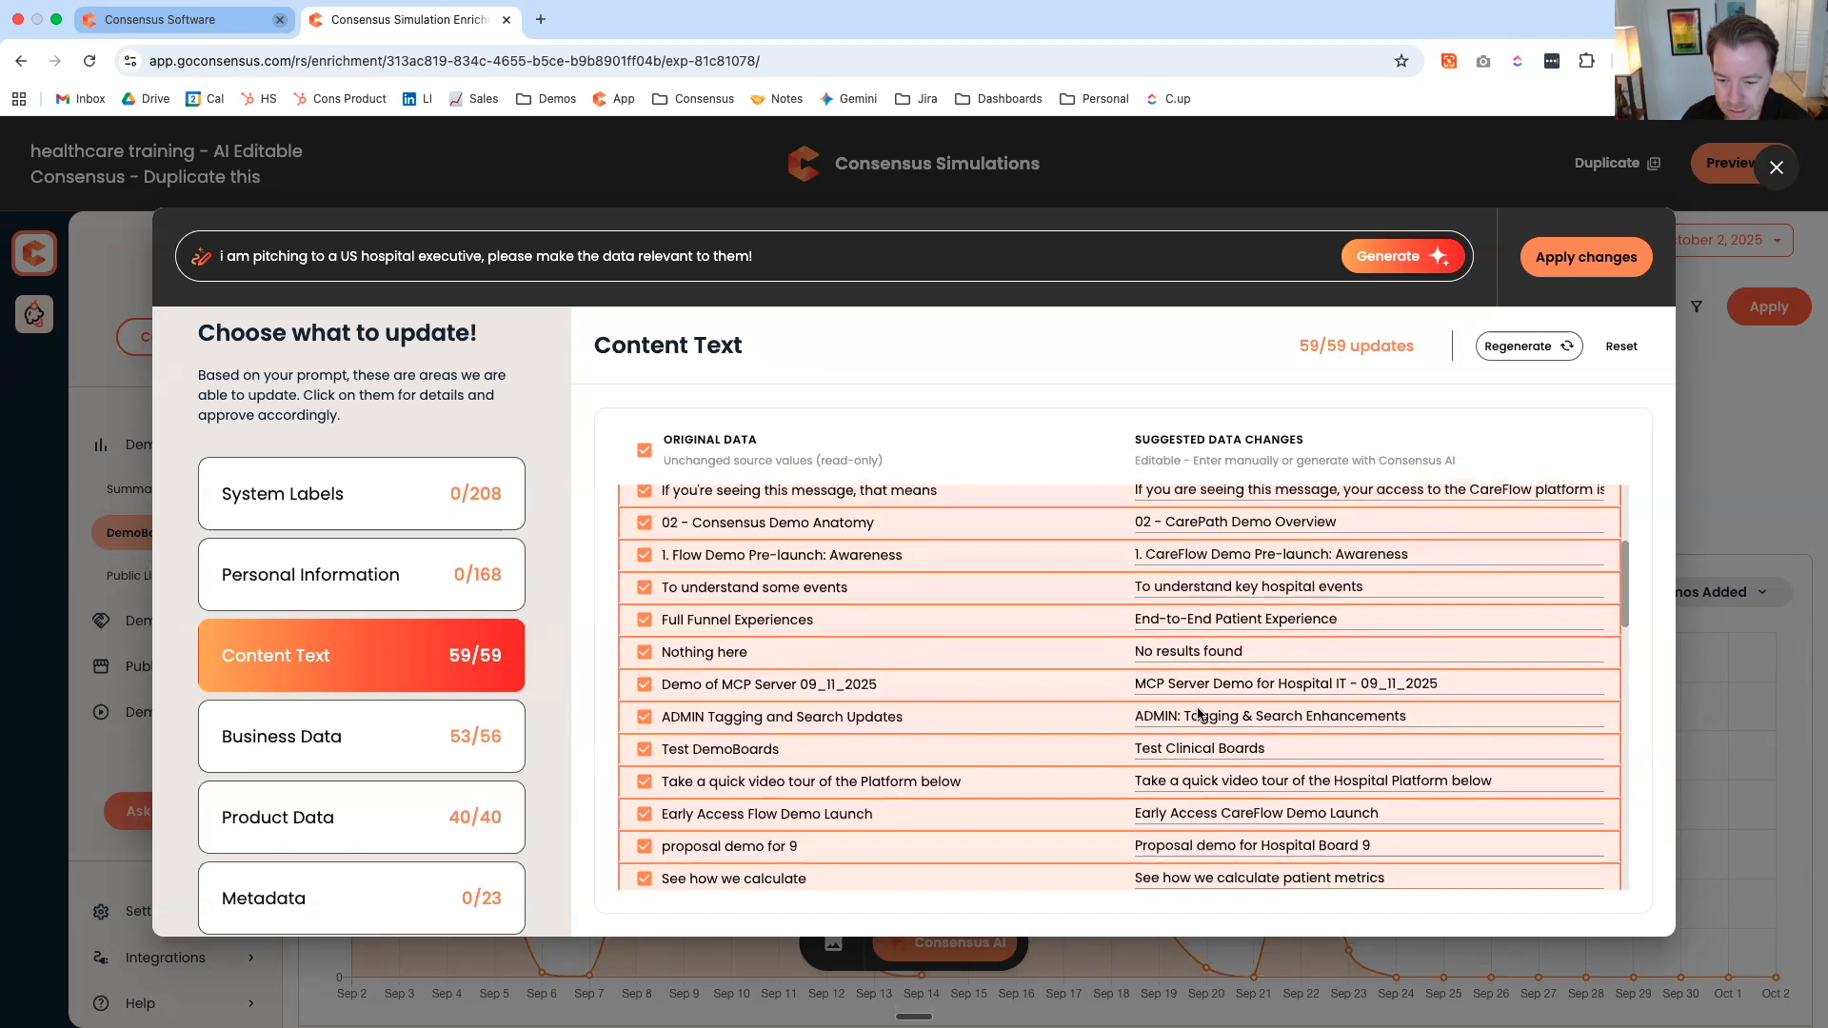Image resolution: width=1828 pixels, height=1028 pixels.
Task: Click the duplicate copy icon beside Duplicate
Action: (x=1655, y=163)
